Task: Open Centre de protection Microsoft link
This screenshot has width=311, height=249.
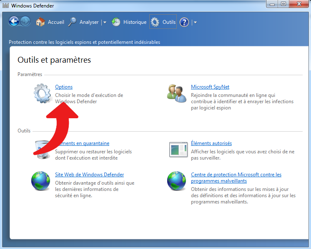Action: (236, 178)
